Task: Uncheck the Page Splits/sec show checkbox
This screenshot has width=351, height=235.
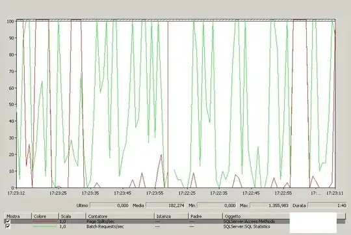Action: [x=8, y=221]
